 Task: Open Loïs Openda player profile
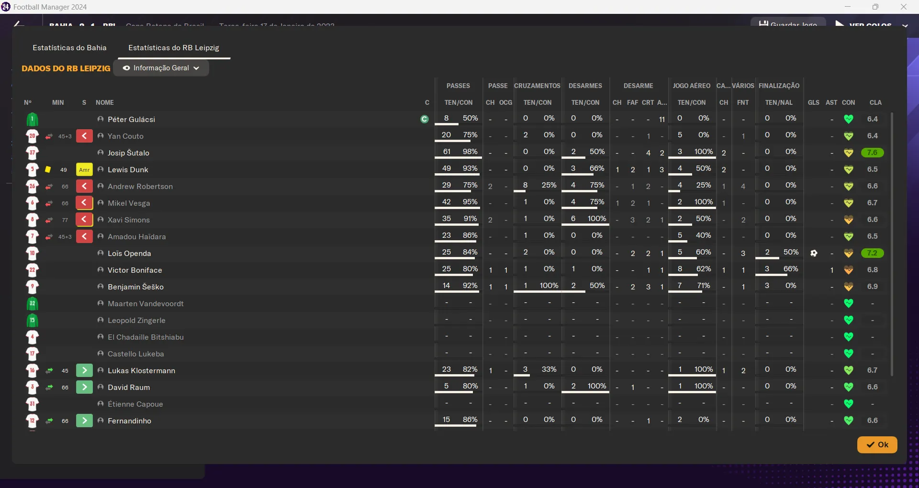coord(129,253)
